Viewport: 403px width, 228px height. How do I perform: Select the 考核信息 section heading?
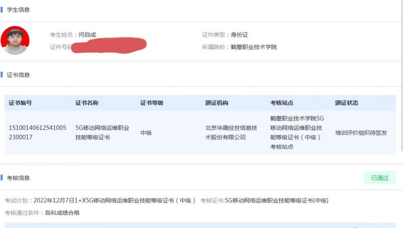pos(18,178)
